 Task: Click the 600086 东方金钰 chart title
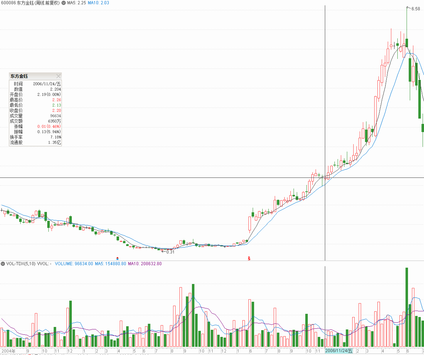pos(31,3)
